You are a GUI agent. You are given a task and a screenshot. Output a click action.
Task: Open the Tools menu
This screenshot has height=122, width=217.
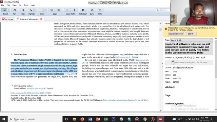(26, 5)
